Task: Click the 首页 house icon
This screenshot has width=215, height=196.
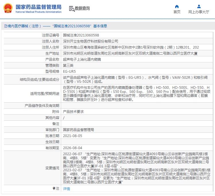Action: (x=177, y=6)
